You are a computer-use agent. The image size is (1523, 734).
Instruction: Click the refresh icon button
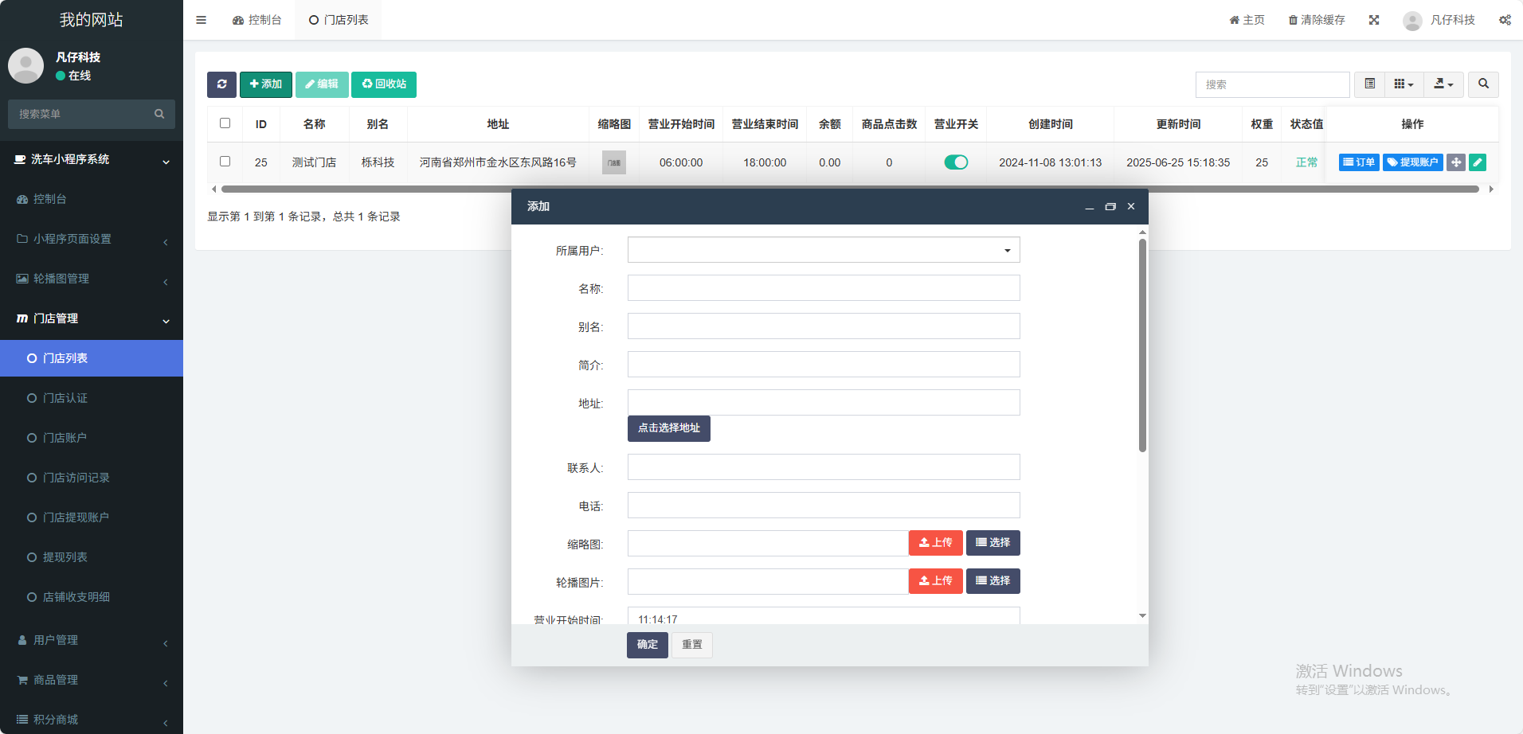click(x=221, y=84)
